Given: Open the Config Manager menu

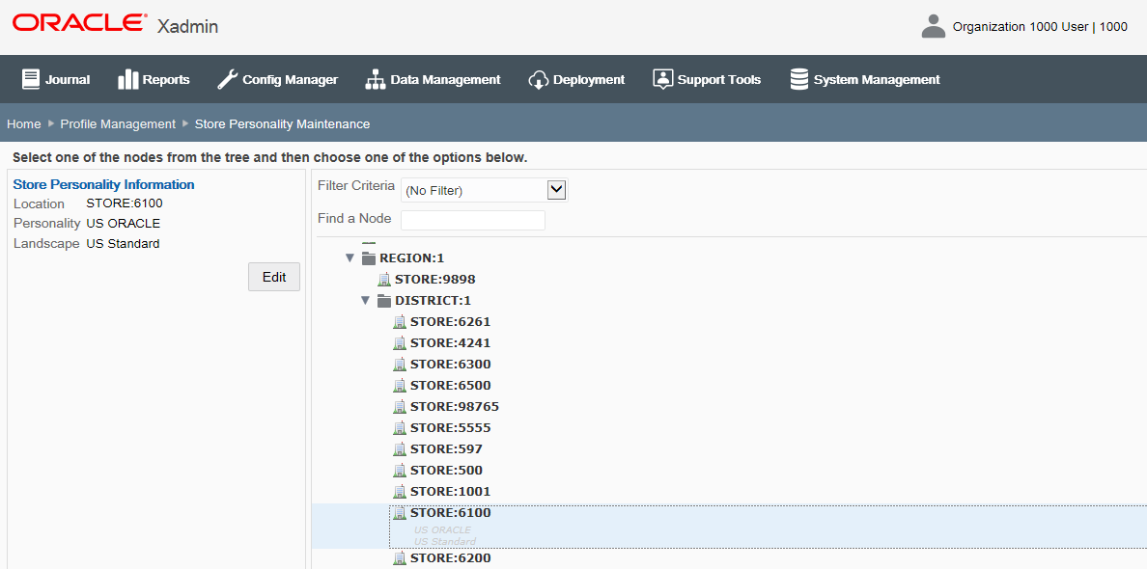Looking at the screenshot, I should pos(277,80).
